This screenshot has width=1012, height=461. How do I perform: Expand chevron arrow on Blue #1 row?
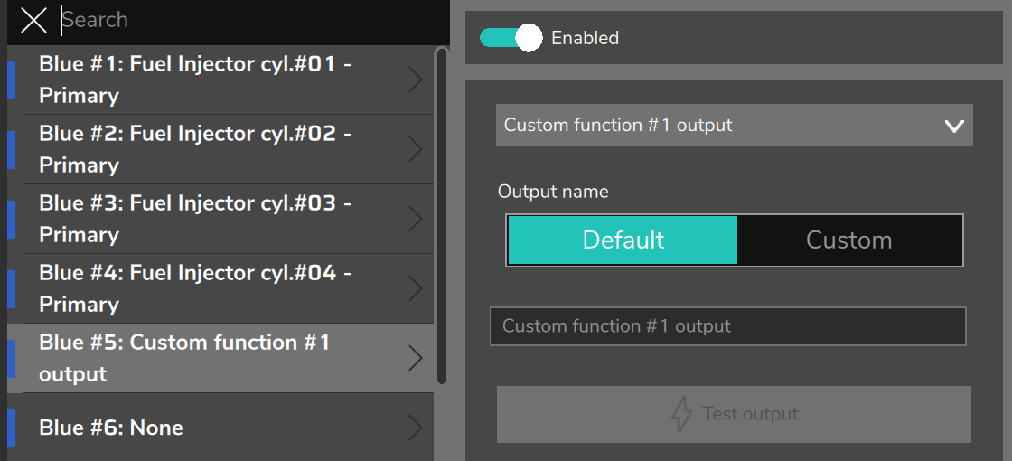coord(416,80)
